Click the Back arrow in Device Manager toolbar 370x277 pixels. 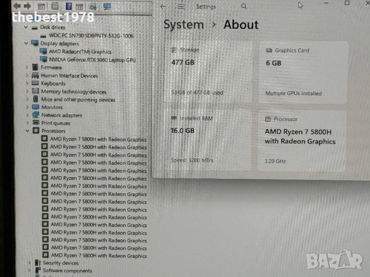[x=17, y=6]
